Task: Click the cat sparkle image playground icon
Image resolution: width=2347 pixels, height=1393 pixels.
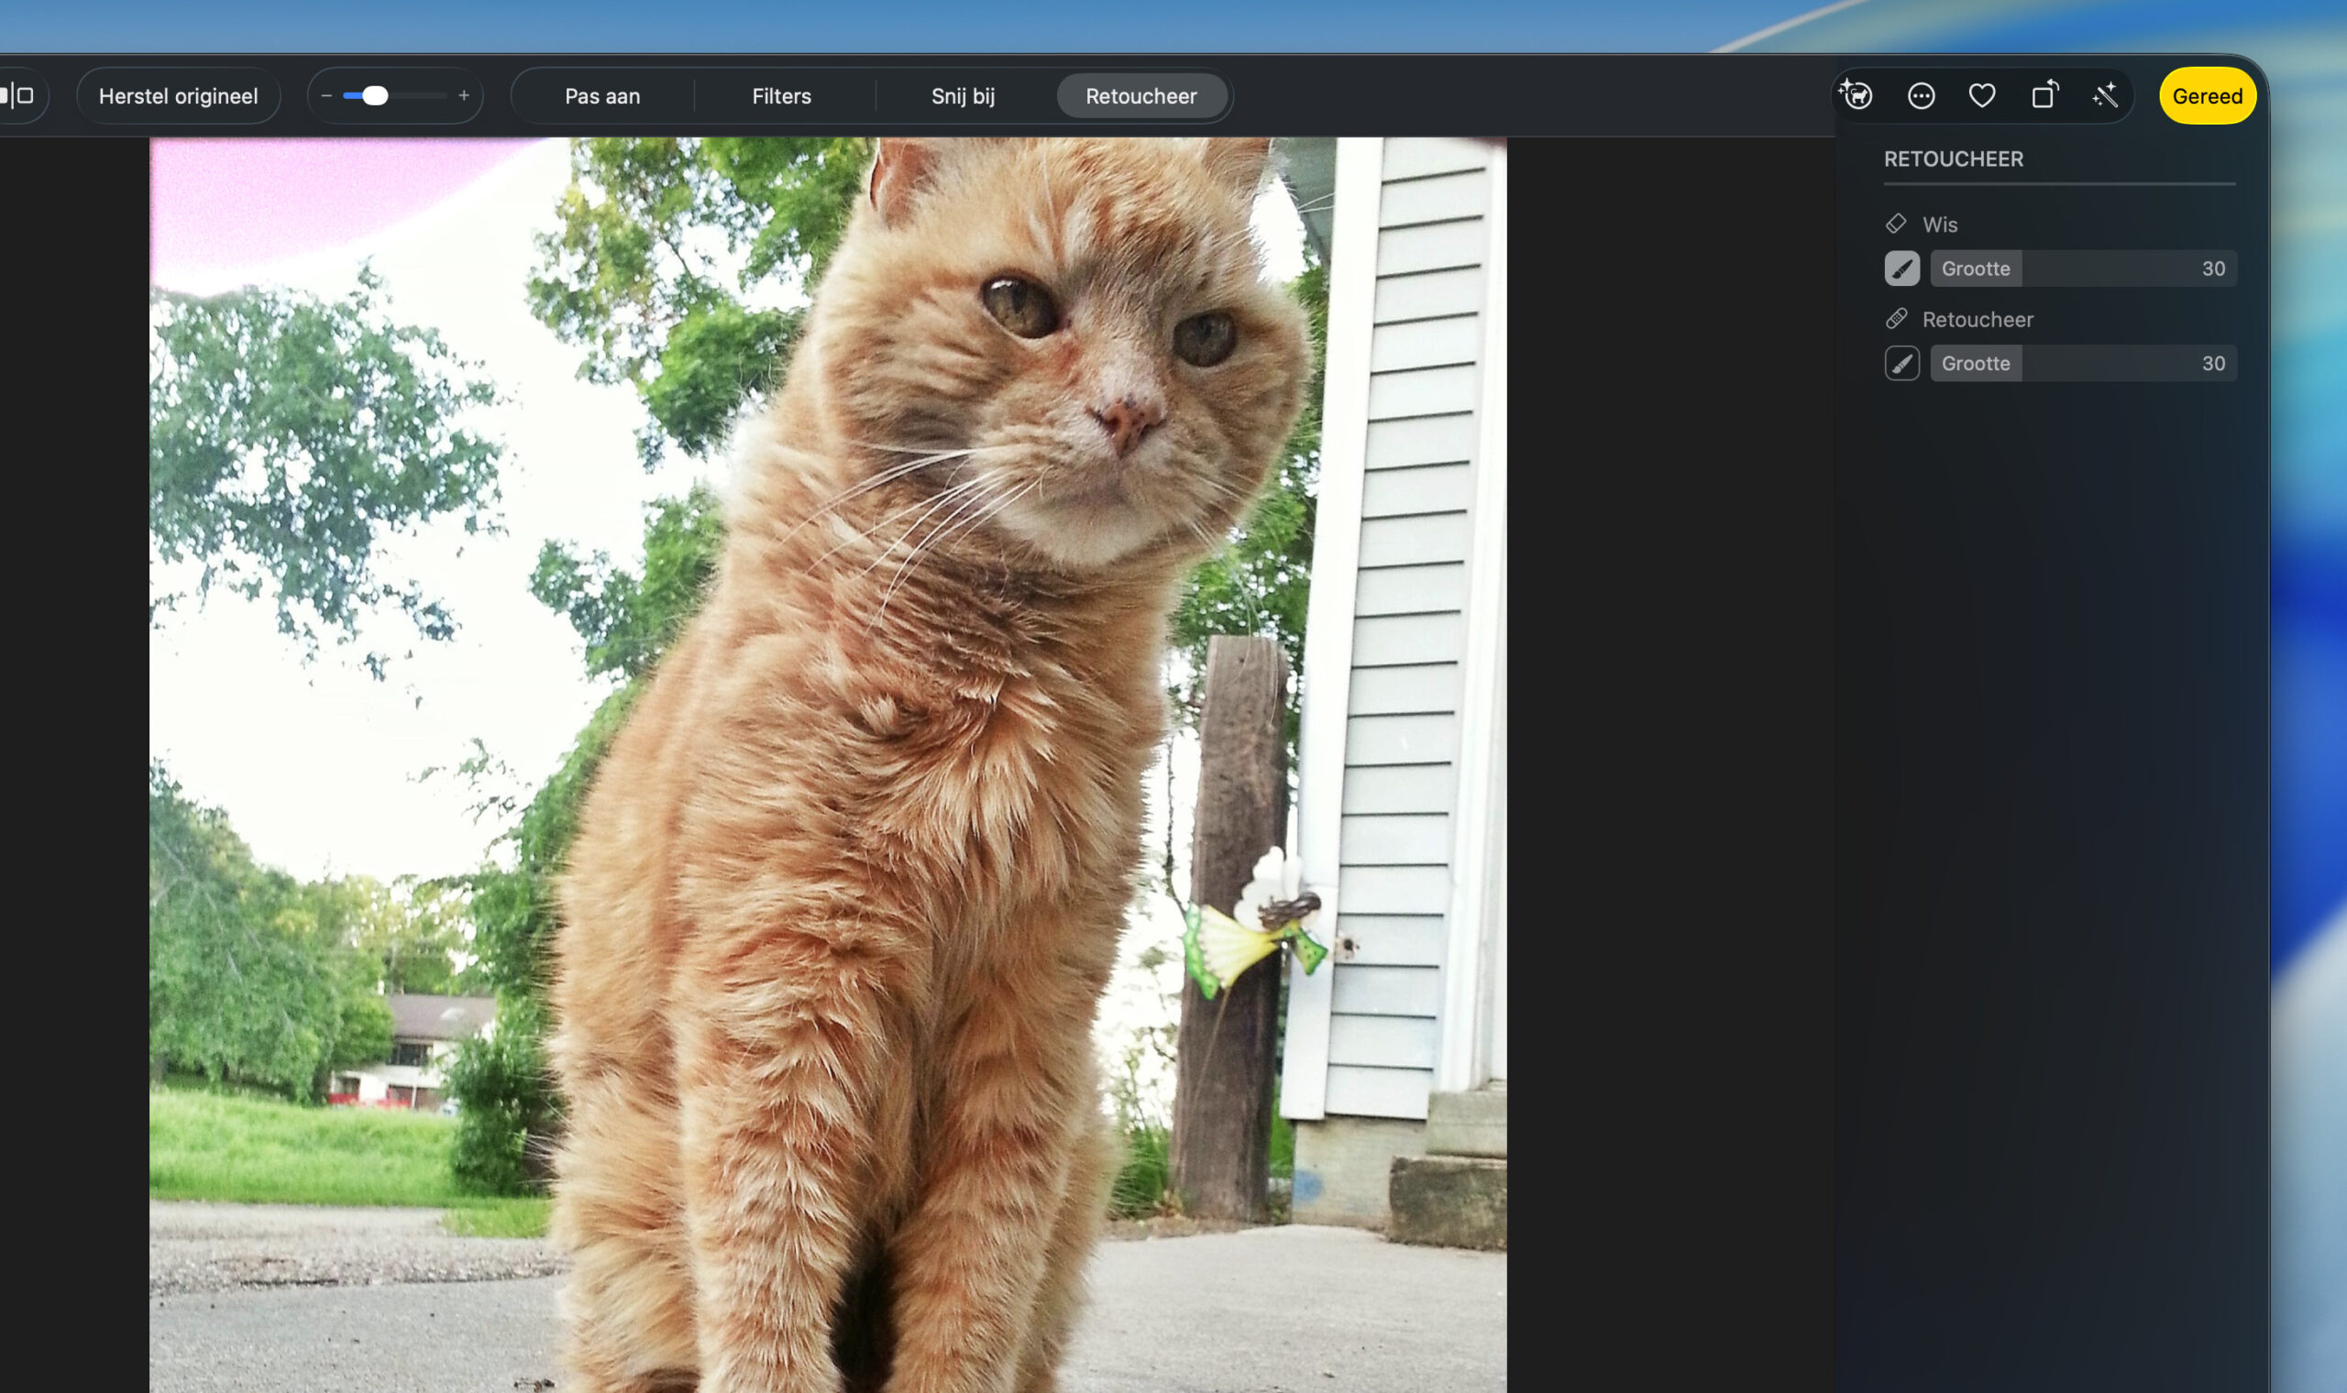Action: [1856, 95]
